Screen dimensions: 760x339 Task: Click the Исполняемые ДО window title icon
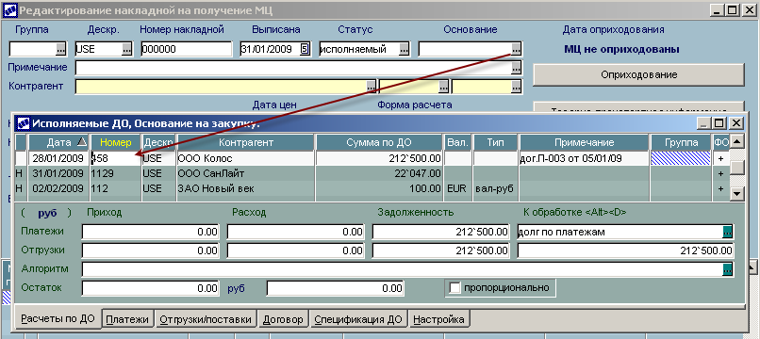click(x=24, y=123)
